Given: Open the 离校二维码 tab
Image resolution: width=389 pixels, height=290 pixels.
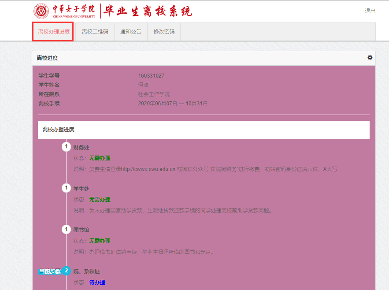Looking at the screenshot, I should coord(95,32).
